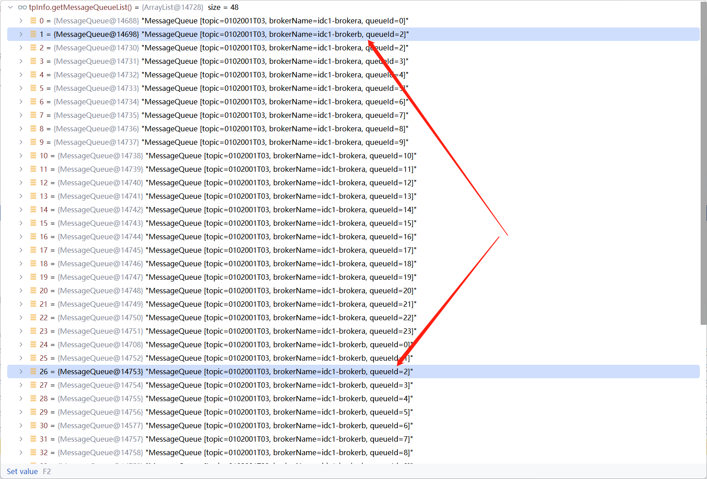This screenshot has width=707, height=479.
Task: Click the object icon of entry 28
Action: coord(33,398)
